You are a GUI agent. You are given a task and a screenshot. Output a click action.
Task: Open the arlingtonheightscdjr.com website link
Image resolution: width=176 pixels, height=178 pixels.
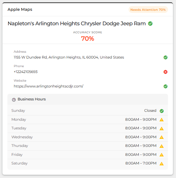[48, 86]
